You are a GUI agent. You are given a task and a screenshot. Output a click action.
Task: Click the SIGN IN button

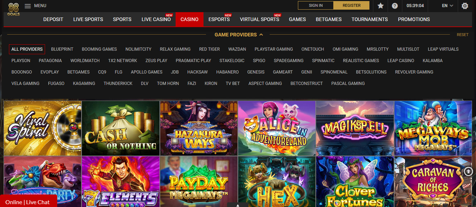316,5
